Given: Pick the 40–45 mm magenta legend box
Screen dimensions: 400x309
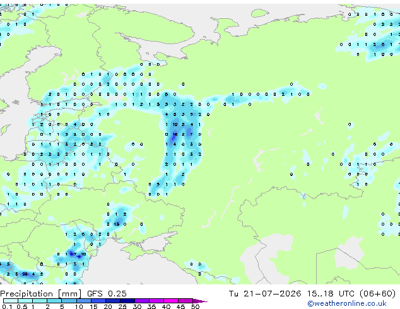Looking at the screenshot, I should (x=171, y=301).
